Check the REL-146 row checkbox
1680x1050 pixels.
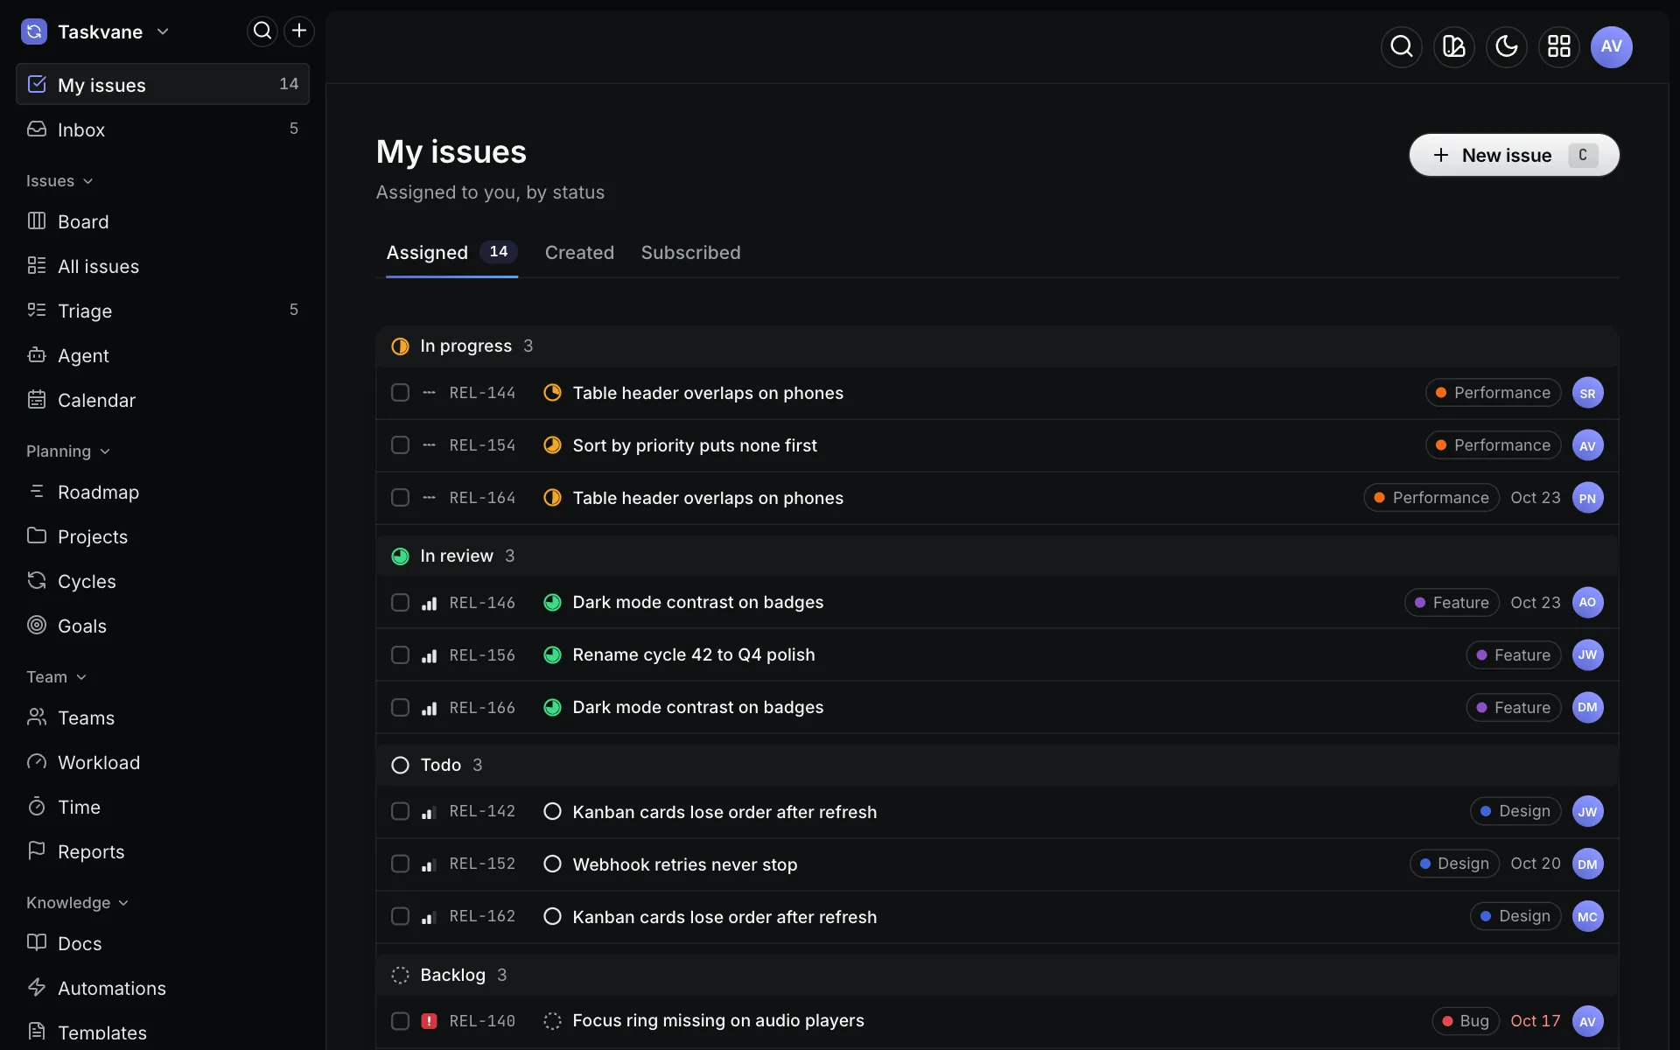tap(400, 603)
